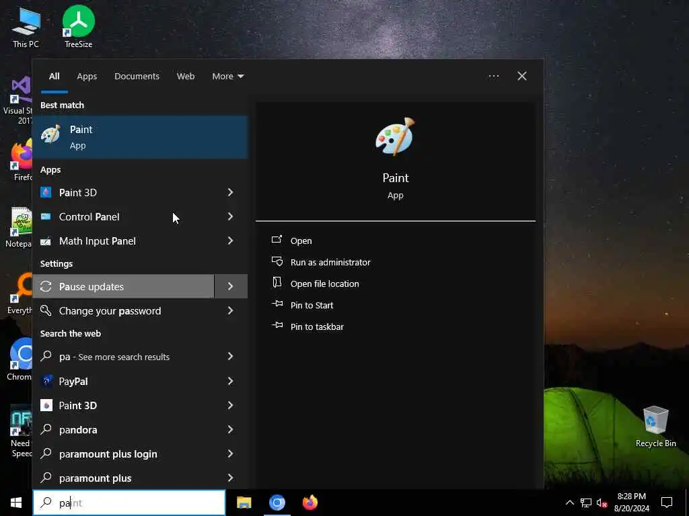Open File Explorer from the taskbar
Screen dimensions: 689x516
click(244, 503)
